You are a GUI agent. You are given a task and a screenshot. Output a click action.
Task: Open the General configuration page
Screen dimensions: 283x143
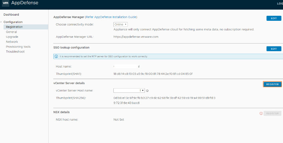click(x=11, y=32)
